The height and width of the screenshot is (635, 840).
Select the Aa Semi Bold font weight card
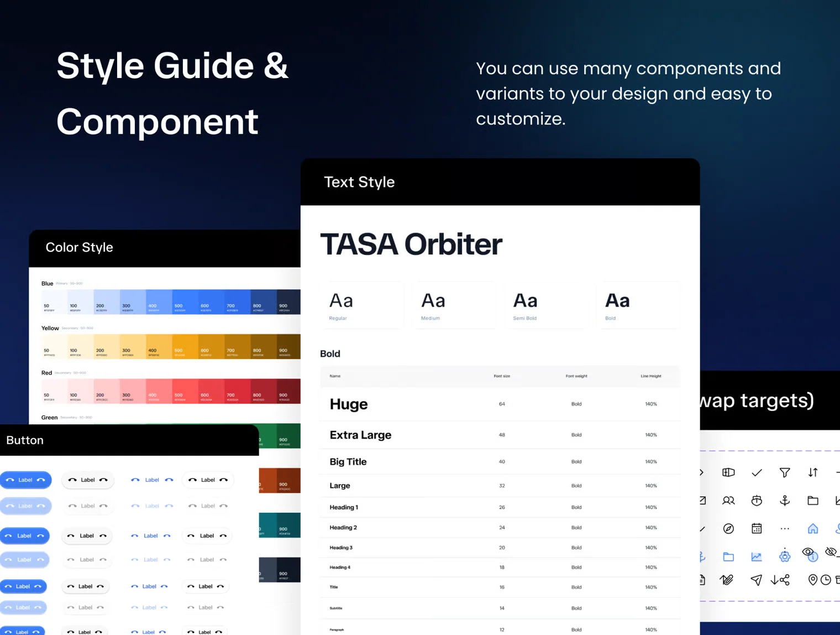pos(547,305)
